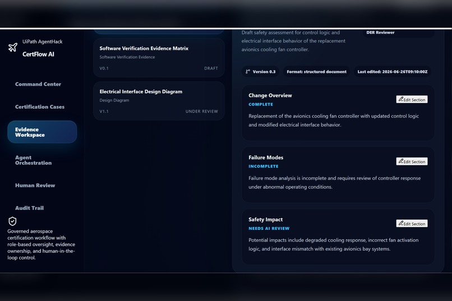
Task: Edit the Change Overview section
Action: (x=412, y=99)
